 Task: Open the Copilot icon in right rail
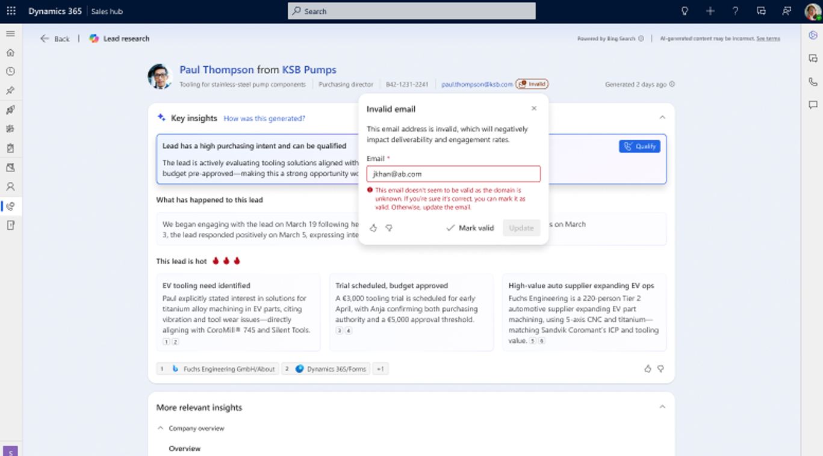click(x=813, y=35)
